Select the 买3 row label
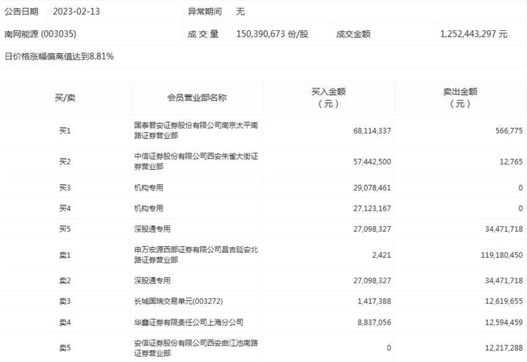This screenshot has width=527, height=362. (65, 188)
